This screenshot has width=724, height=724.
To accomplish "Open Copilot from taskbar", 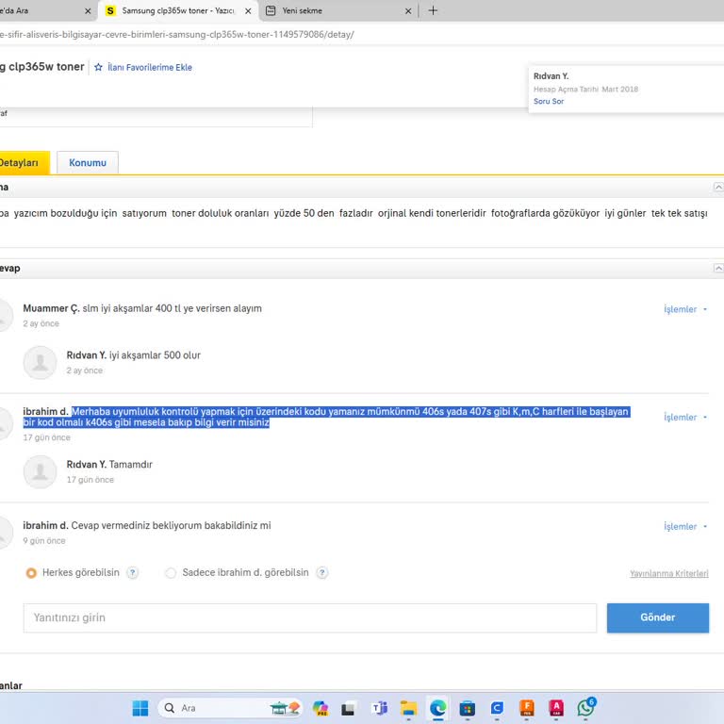I will pyautogui.click(x=320, y=708).
